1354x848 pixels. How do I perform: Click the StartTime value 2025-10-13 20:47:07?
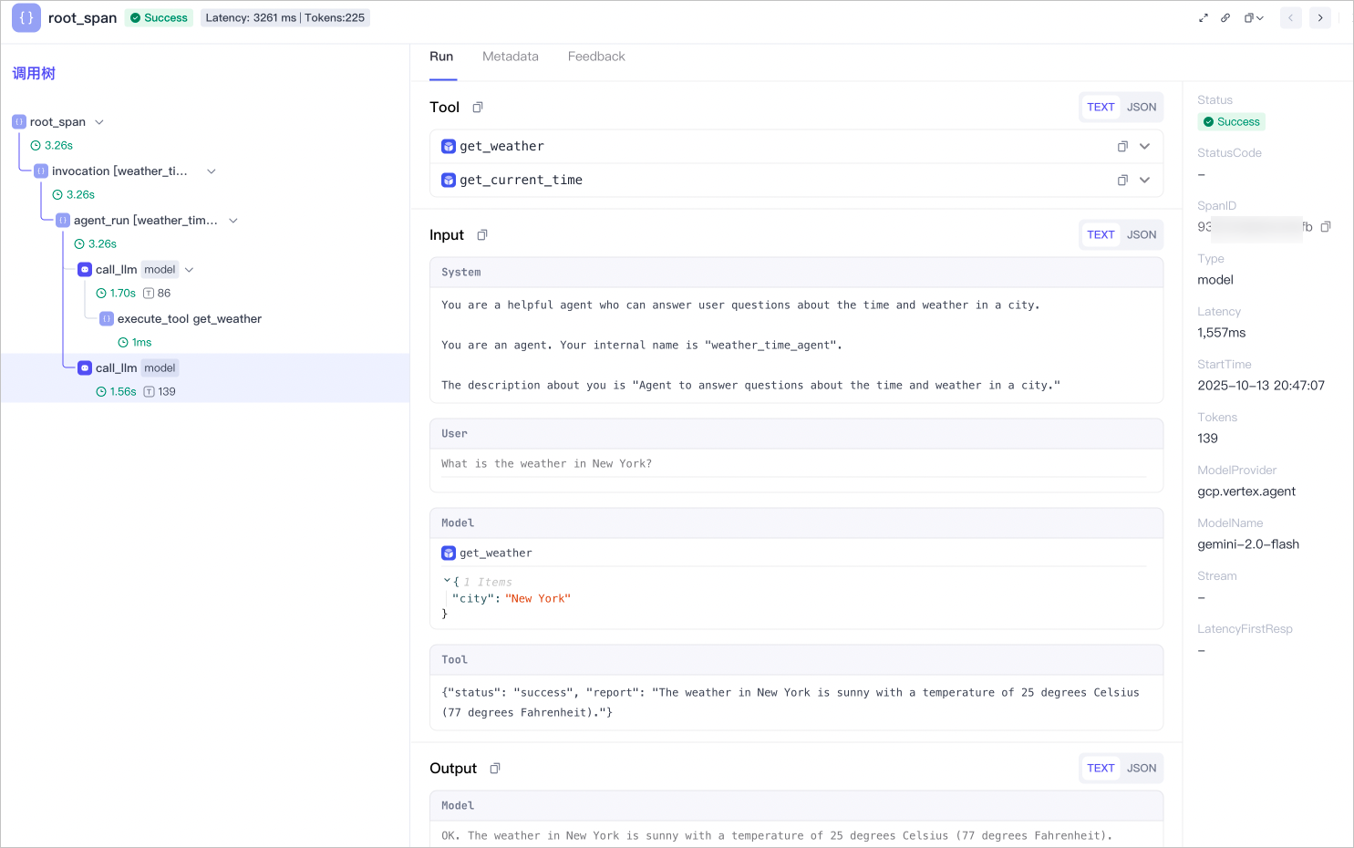[1261, 386]
